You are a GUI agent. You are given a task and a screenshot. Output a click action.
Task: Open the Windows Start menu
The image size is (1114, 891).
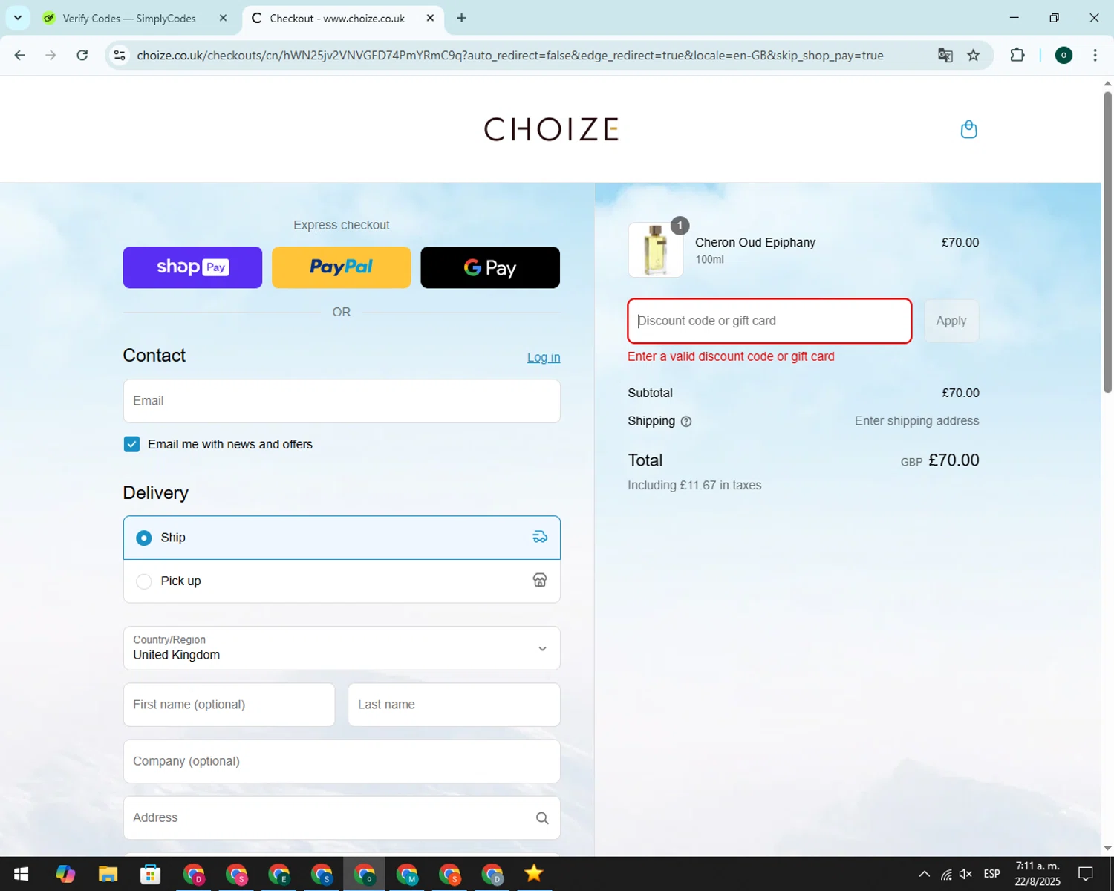[21, 874]
